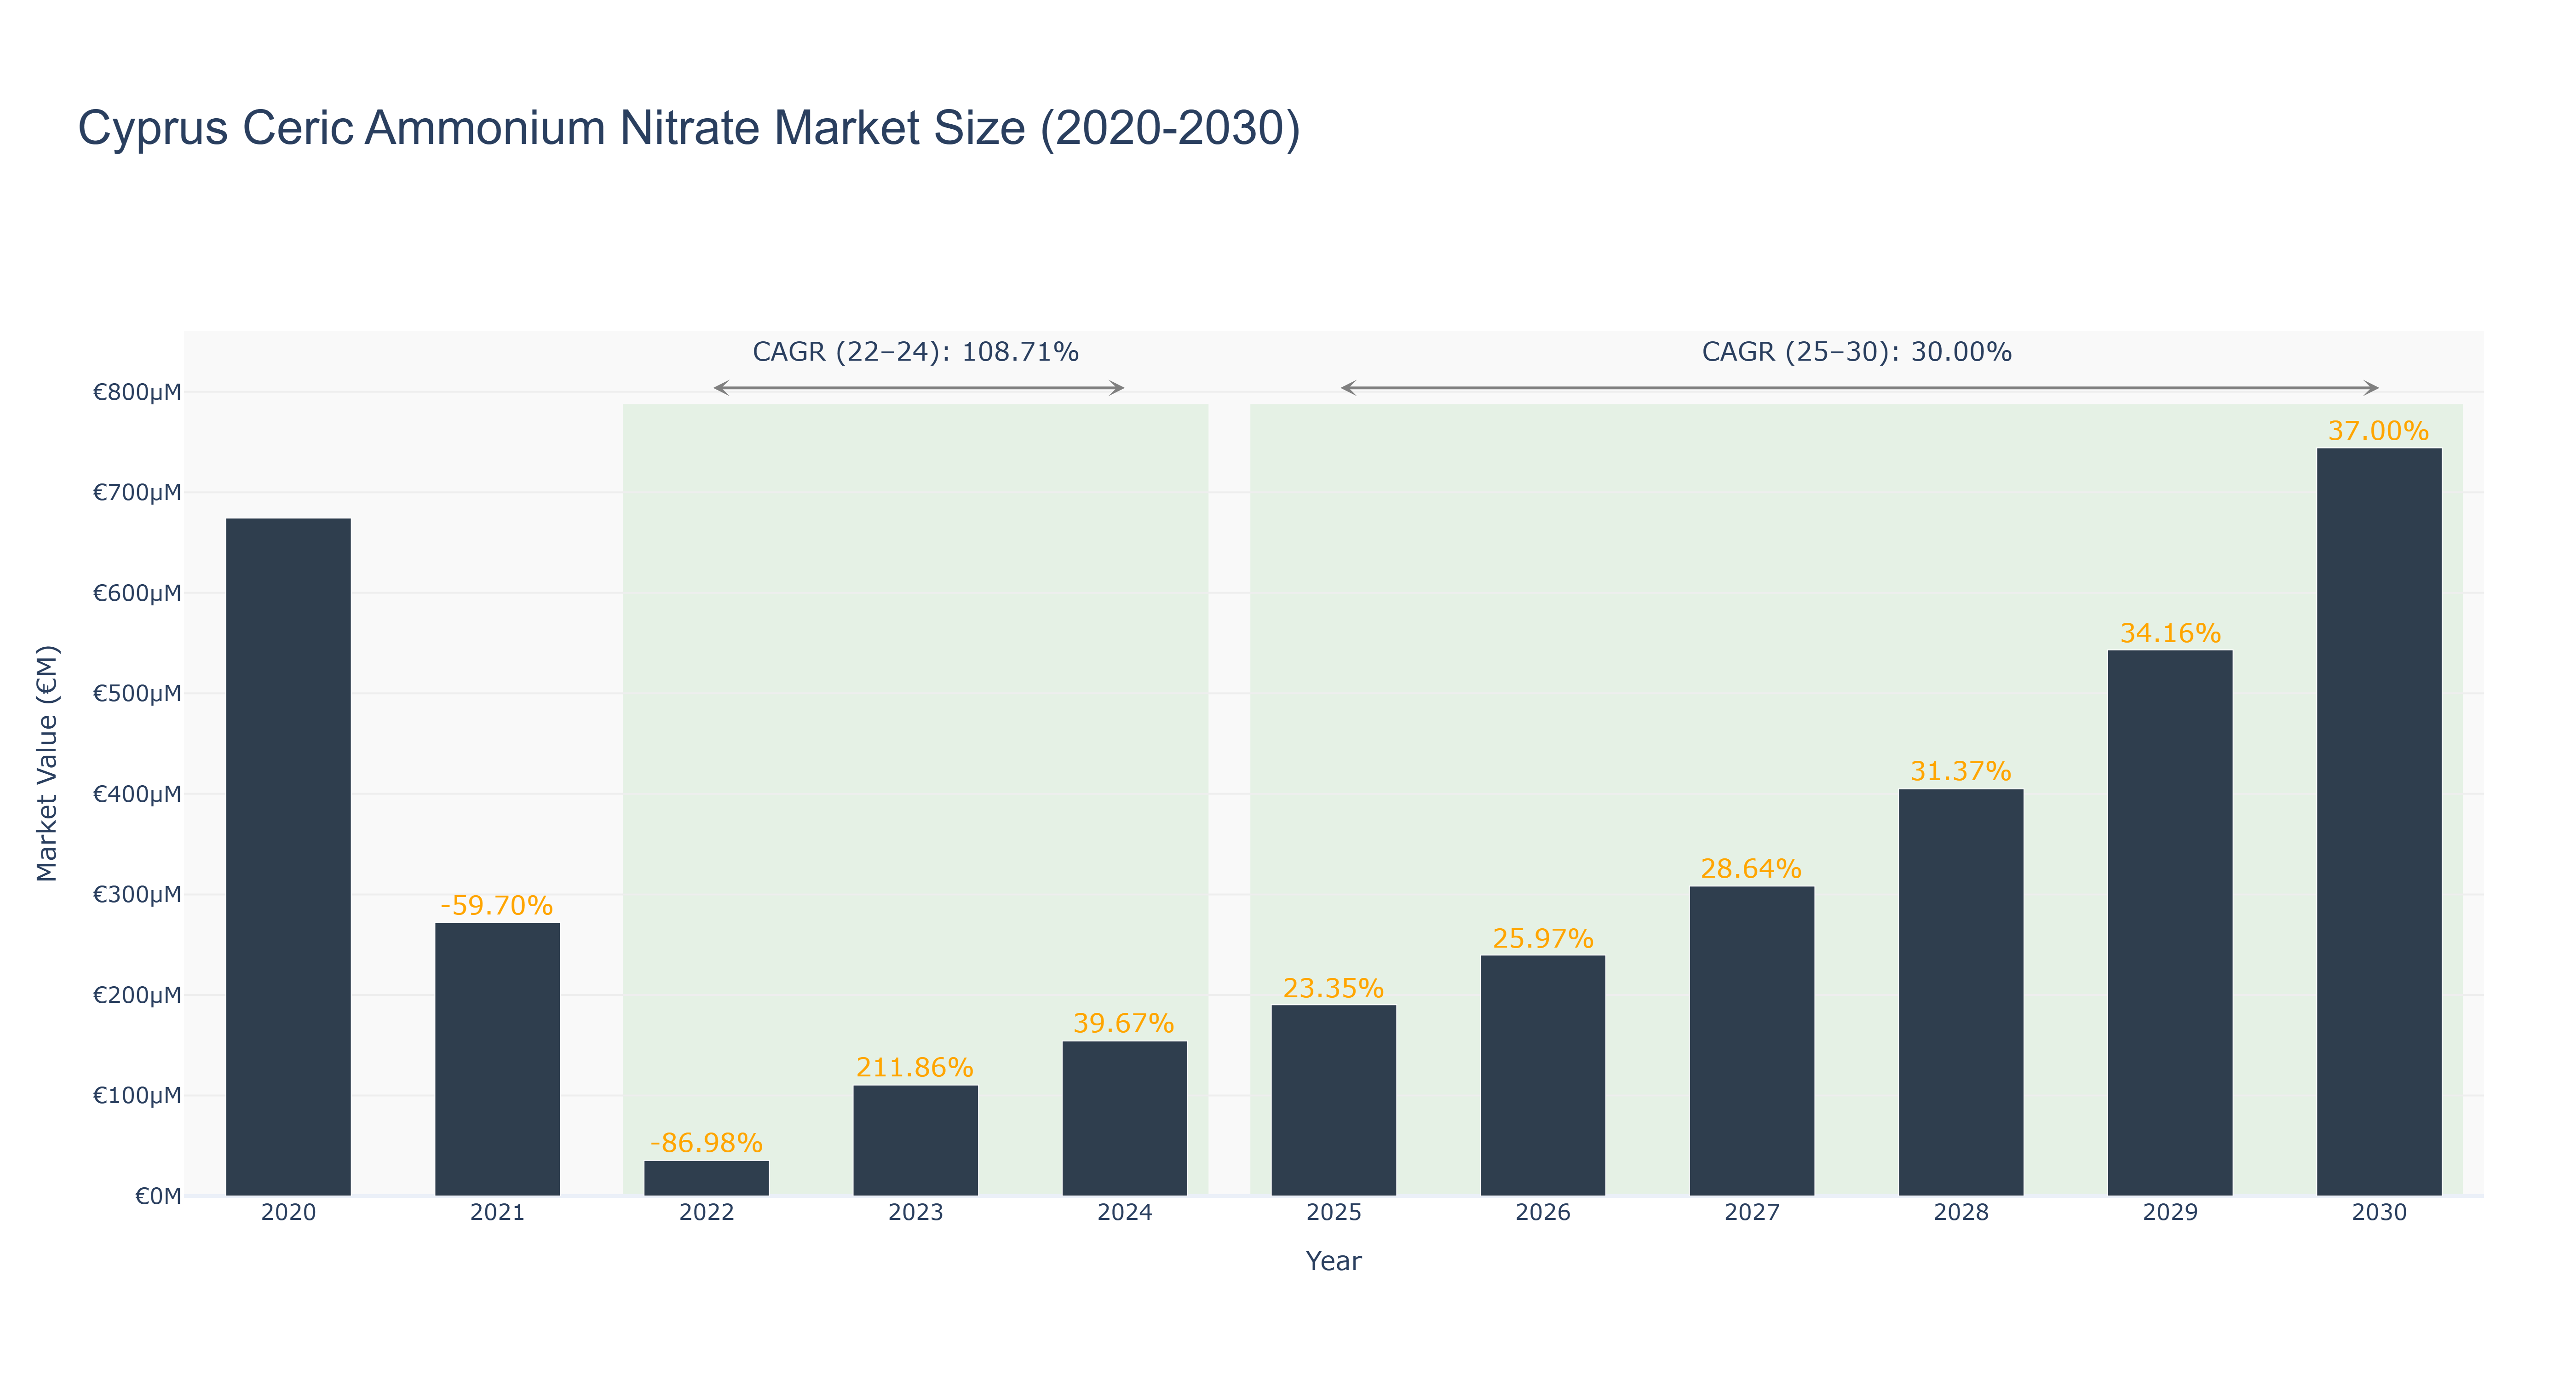The image size is (2576, 1380).
Task: Click the 'Market Value (€M)' axis title
Action: point(47,764)
